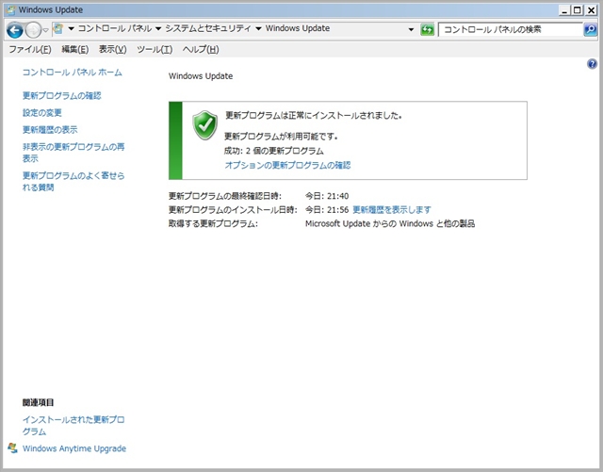Click 非表示の更新プログラムの再表示 link
Screen dimensions: 603x472
tap(73, 153)
